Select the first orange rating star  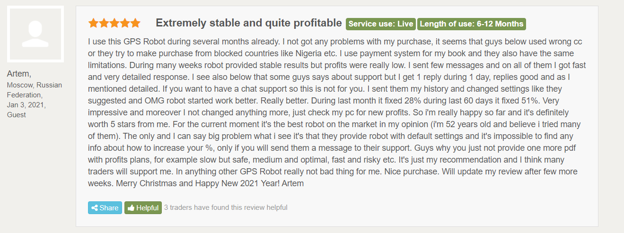pyautogui.click(x=93, y=23)
